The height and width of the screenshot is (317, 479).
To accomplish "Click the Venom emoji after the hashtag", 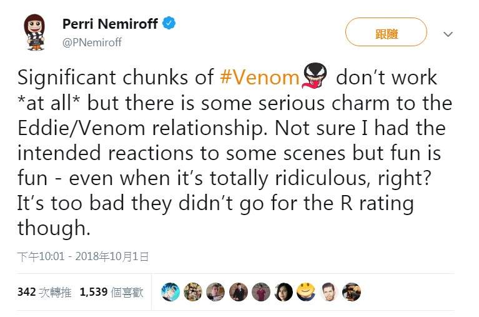I will 315,78.
